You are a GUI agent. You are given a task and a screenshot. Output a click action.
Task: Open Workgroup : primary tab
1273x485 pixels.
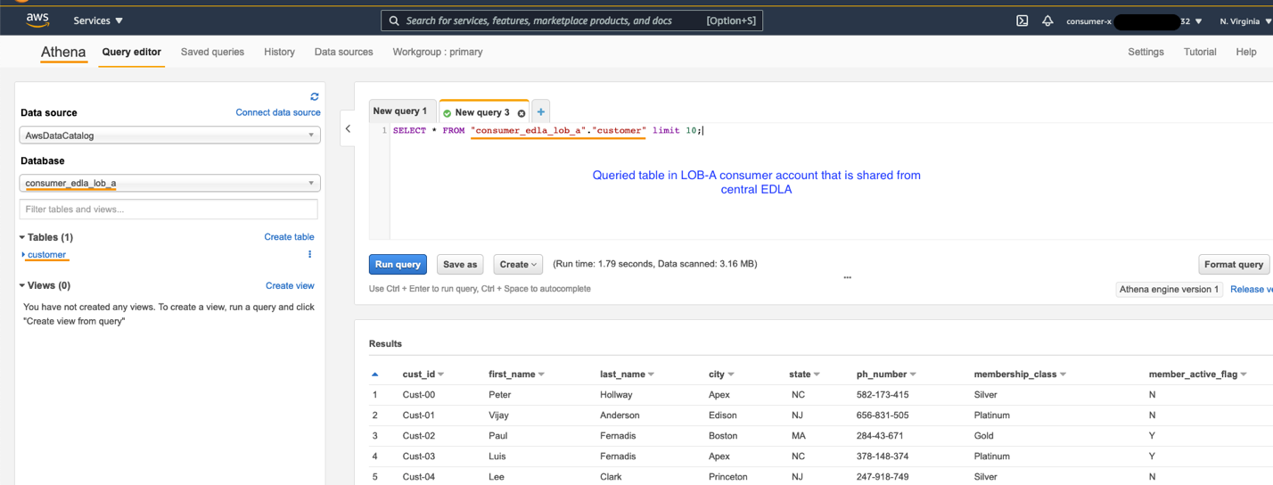pos(438,52)
